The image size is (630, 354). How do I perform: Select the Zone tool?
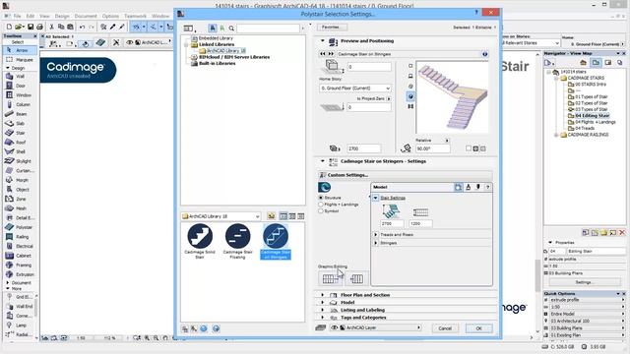pyautogui.click(x=20, y=199)
